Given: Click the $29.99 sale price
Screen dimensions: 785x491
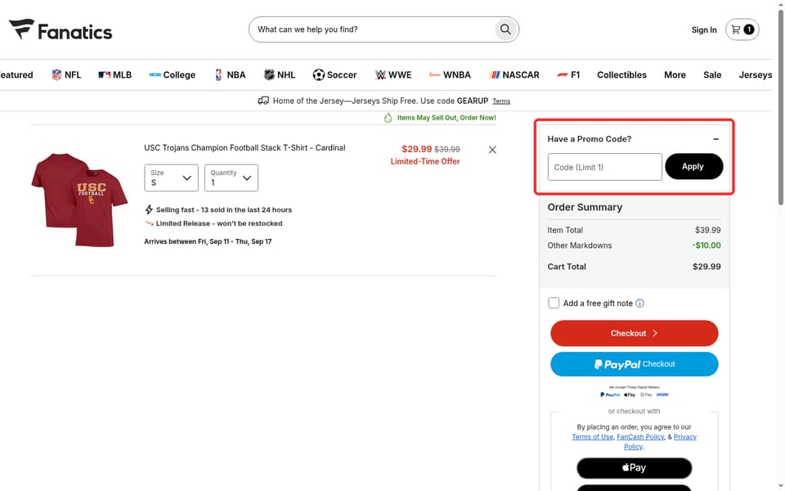Looking at the screenshot, I should [x=416, y=149].
